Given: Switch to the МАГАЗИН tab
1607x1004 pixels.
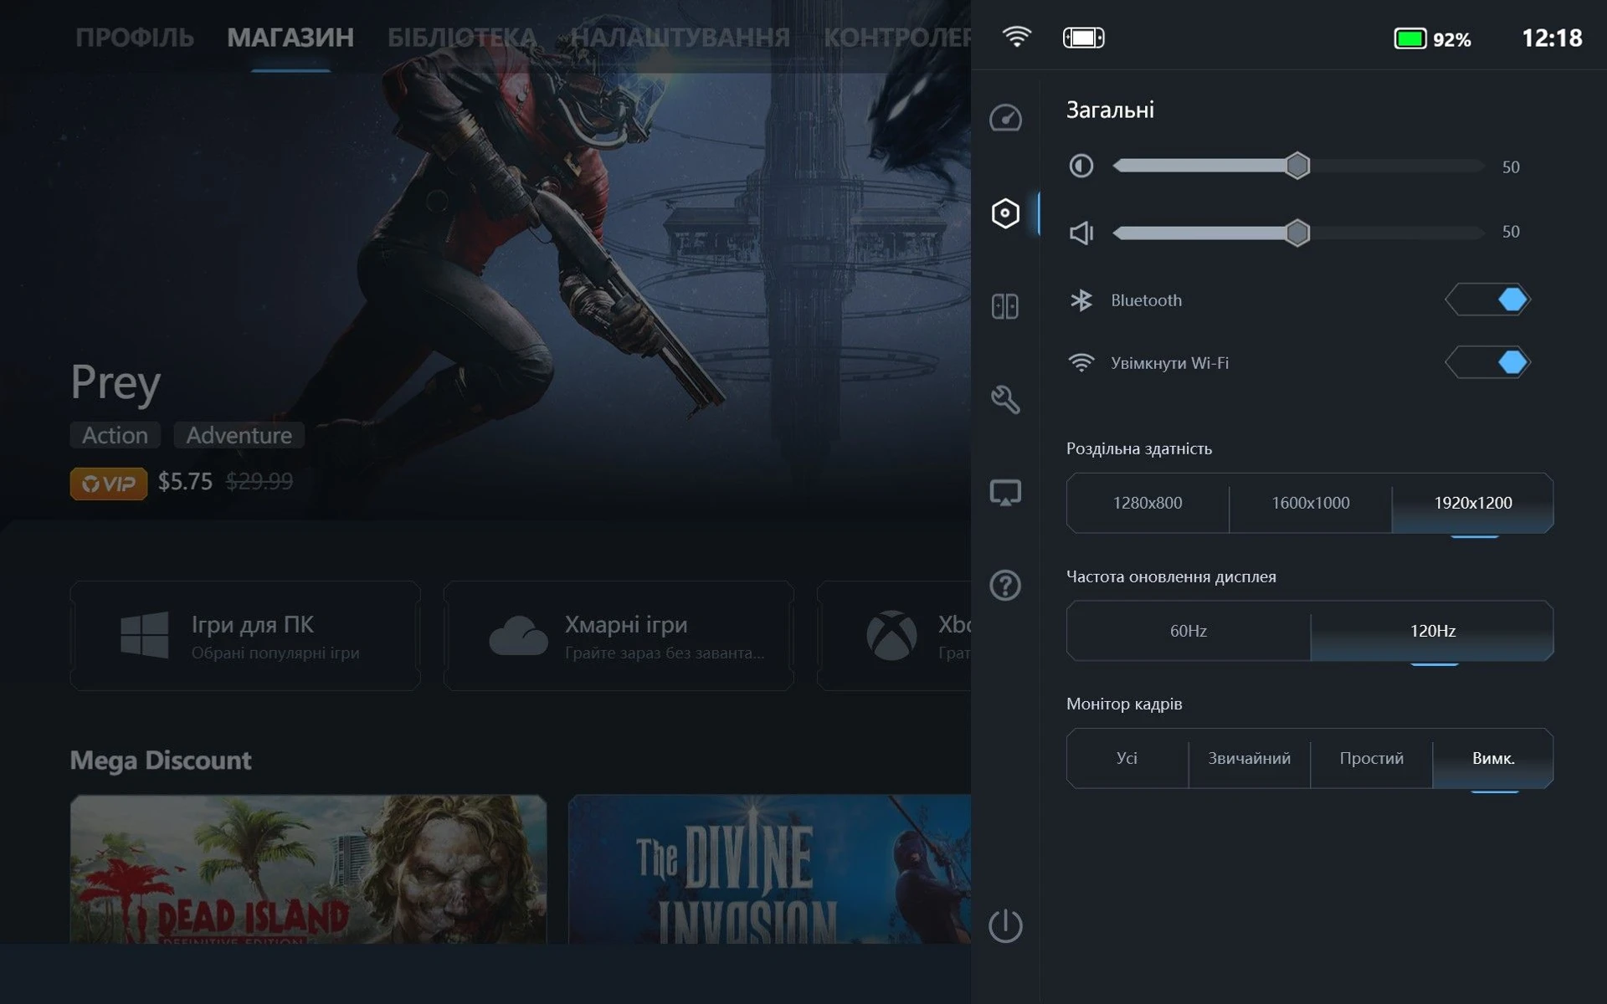Looking at the screenshot, I should tap(290, 38).
